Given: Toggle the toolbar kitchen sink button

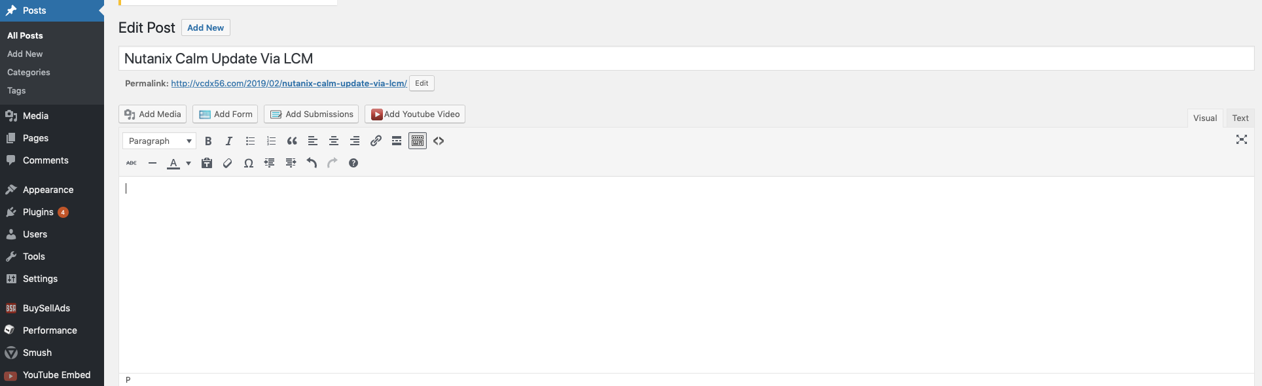Looking at the screenshot, I should [x=418, y=141].
